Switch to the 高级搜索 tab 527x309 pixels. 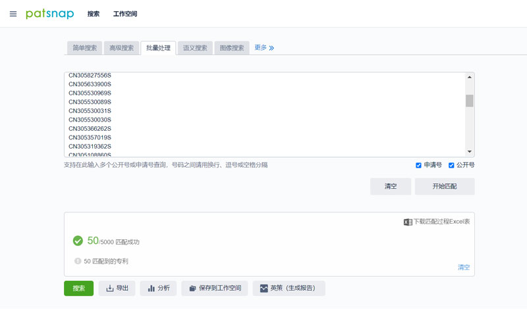click(x=121, y=48)
